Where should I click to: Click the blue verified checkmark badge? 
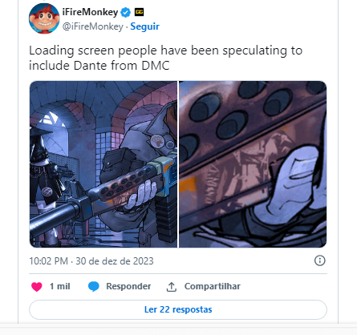[x=126, y=12]
